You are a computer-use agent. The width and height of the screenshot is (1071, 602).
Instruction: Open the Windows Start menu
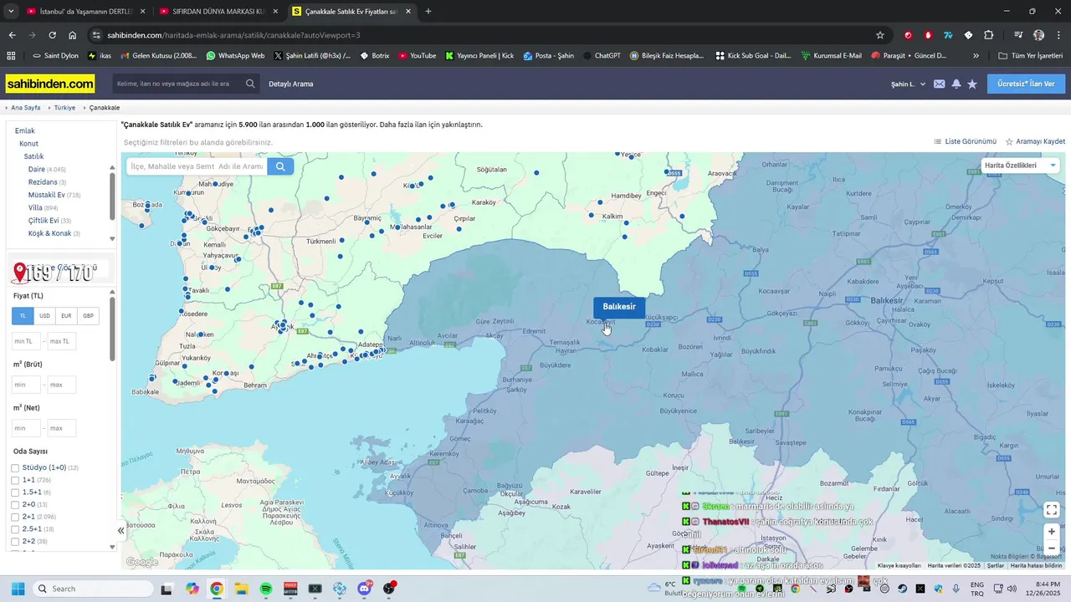(18, 589)
